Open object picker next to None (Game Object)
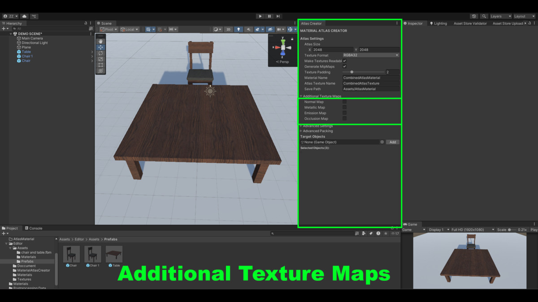Screen dimensions: 538x302 coord(382,142)
